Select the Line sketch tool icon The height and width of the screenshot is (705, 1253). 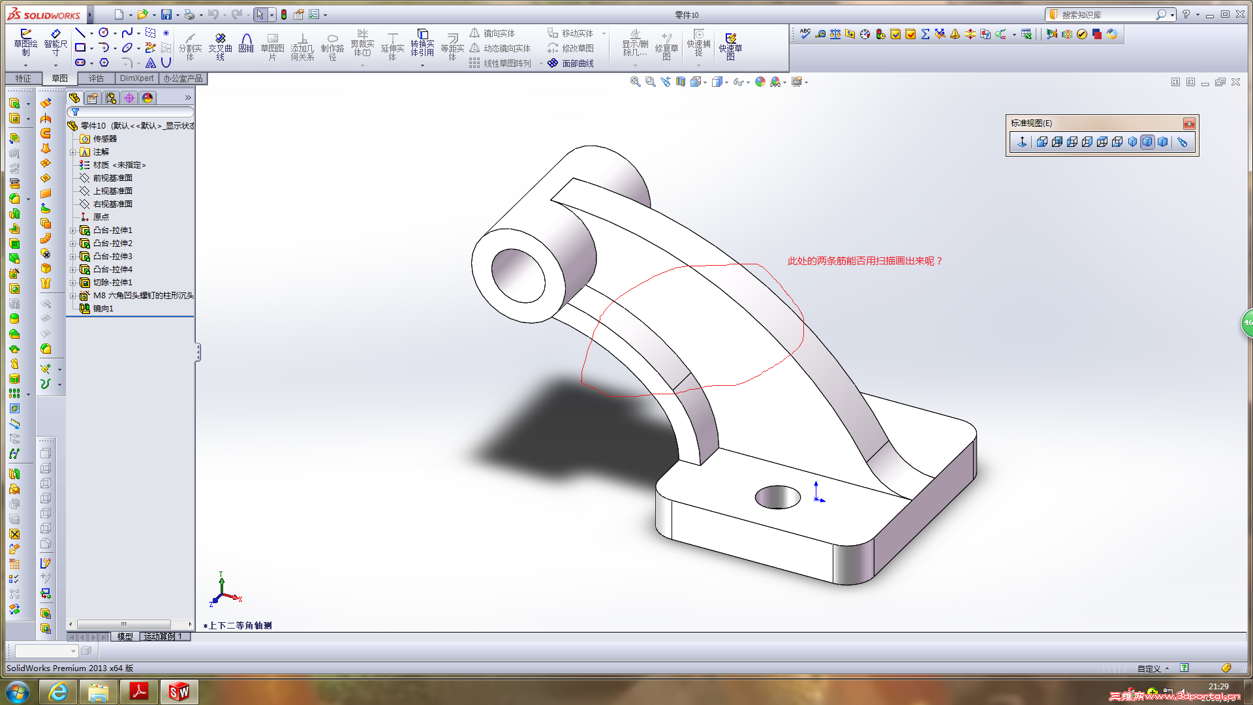80,33
